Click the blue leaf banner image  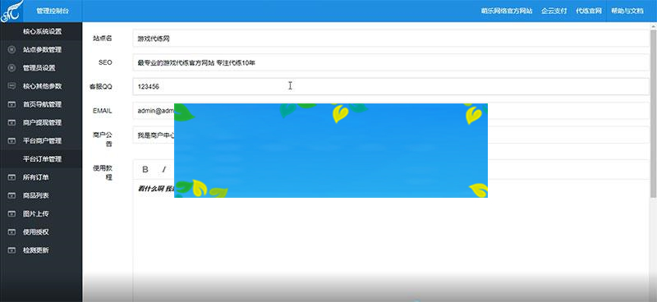331,150
